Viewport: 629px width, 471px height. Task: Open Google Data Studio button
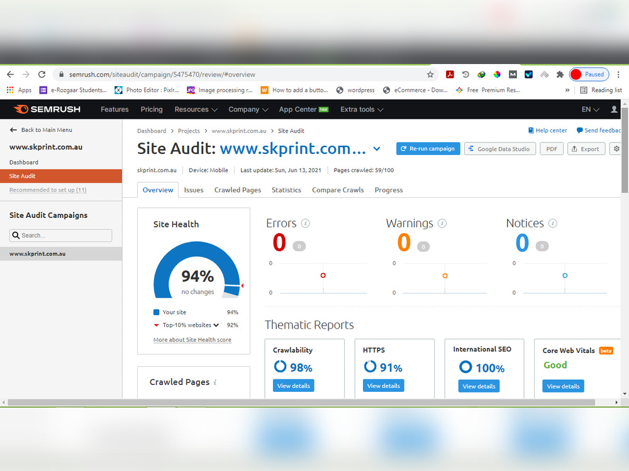(500, 149)
